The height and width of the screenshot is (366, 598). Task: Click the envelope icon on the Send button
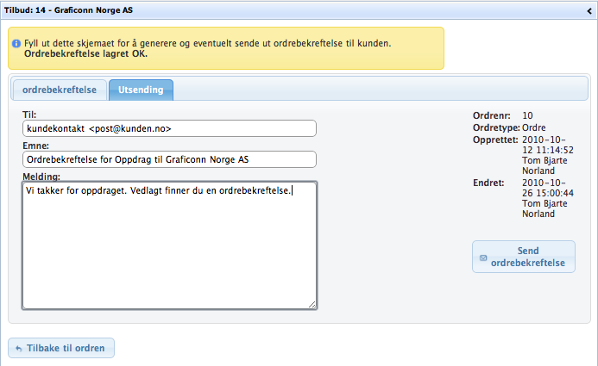[x=483, y=257]
